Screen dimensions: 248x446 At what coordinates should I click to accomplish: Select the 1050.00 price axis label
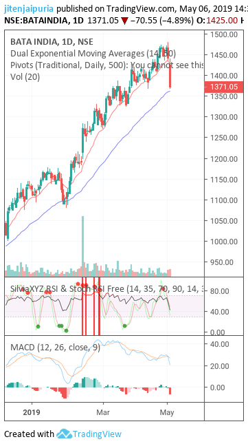pyautogui.click(x=224, y=221)
